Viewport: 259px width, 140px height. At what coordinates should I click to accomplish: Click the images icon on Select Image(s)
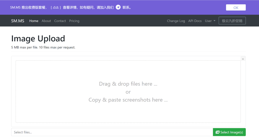(x=217, y=132)
